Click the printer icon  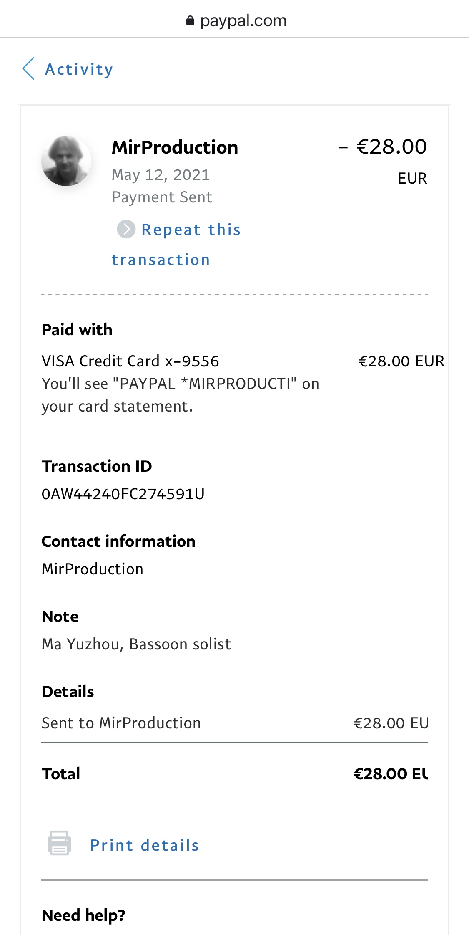click(59, 843)
